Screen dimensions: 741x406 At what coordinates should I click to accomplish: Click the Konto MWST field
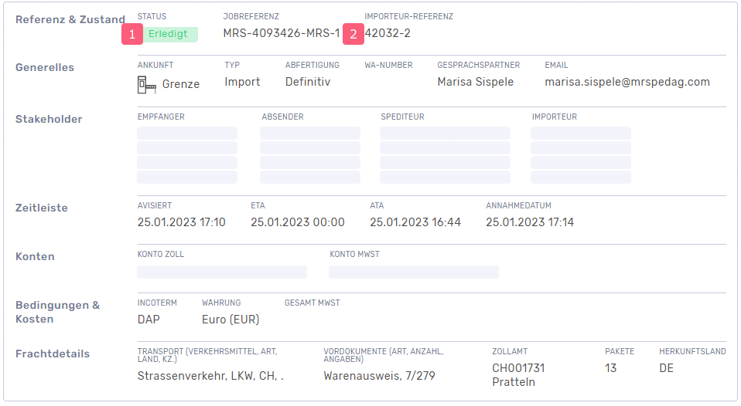413,272
